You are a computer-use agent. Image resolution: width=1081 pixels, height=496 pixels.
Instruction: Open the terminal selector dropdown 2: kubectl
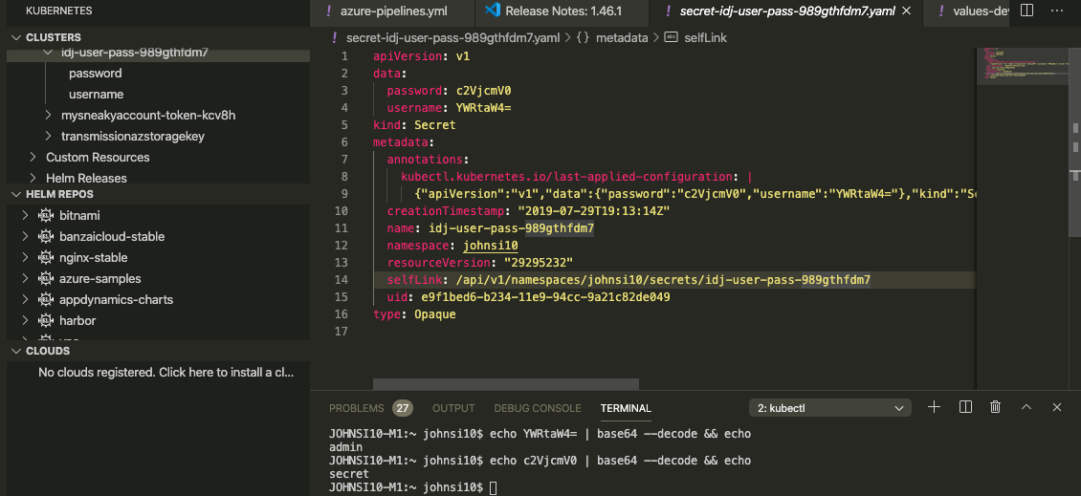[830, 408]
